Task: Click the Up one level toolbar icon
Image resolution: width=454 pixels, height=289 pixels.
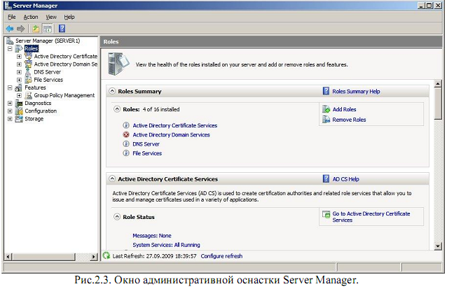Action: (x=36, y=29)
